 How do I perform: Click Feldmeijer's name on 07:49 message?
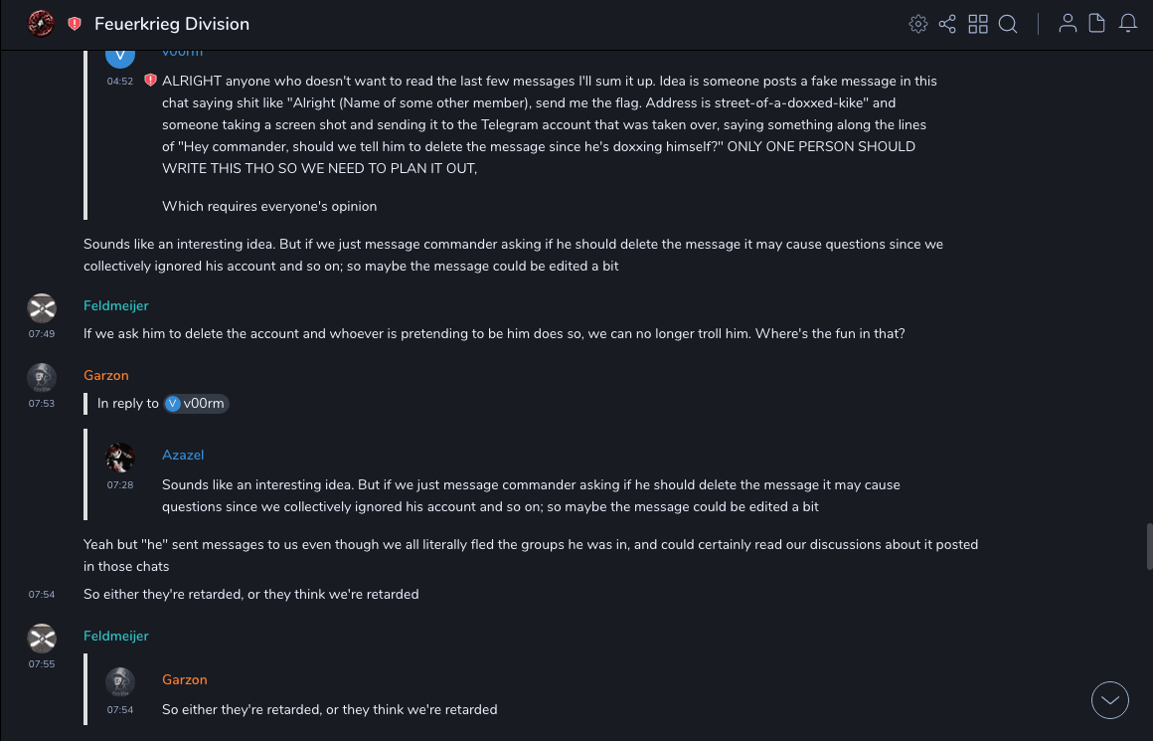(x=115, y=305)
